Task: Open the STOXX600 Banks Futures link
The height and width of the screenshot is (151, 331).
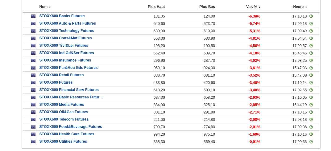Action: point(62,16)
